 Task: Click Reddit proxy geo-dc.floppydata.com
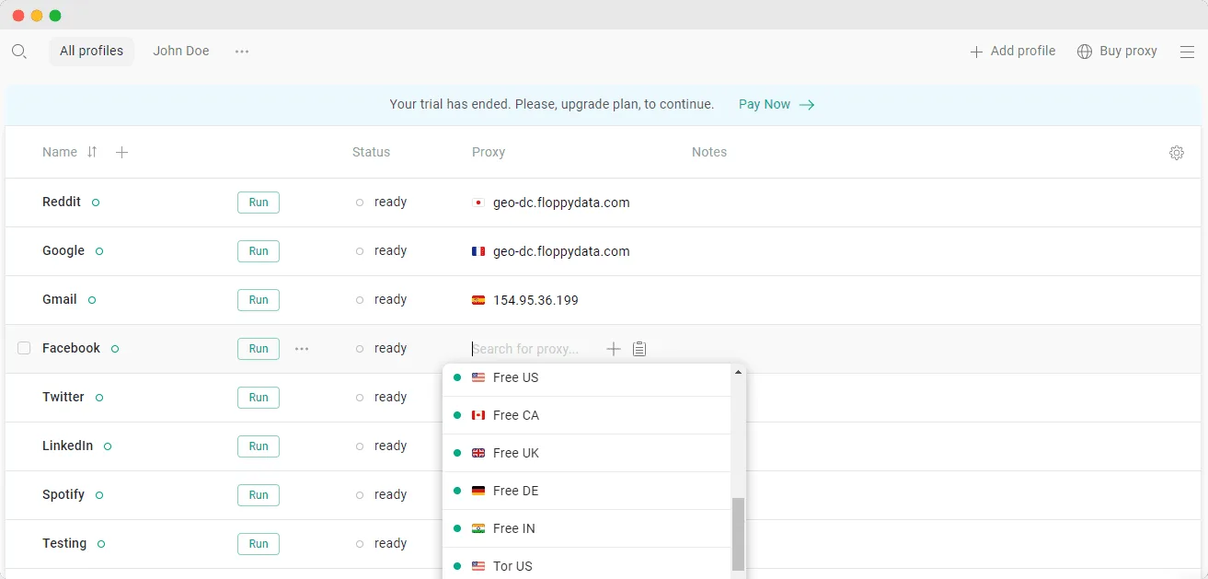click(x=561, y=203)
